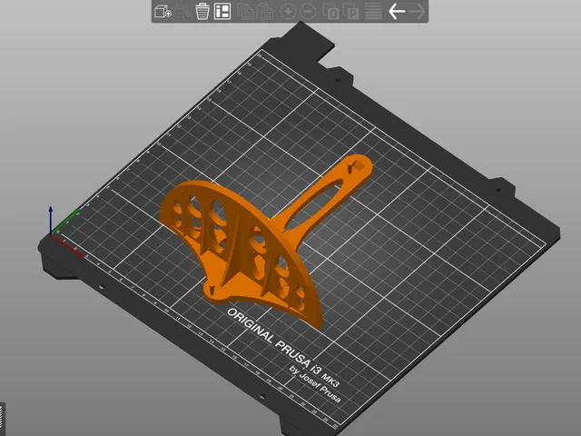
Task: Click the variable layer height icon
Action: click(x=373, y=12)
